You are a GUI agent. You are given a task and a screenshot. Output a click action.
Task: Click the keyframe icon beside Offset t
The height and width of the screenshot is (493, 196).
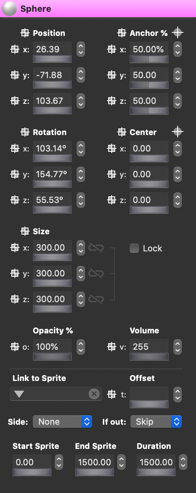click(111, 394)
